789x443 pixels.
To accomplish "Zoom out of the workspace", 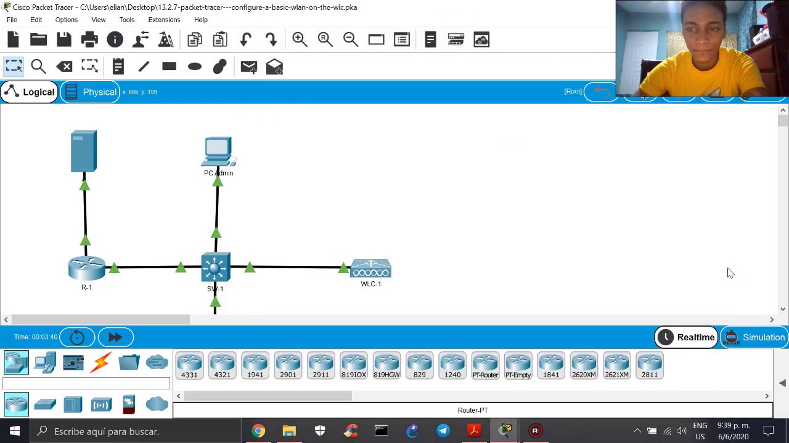I will coord(351,40).
